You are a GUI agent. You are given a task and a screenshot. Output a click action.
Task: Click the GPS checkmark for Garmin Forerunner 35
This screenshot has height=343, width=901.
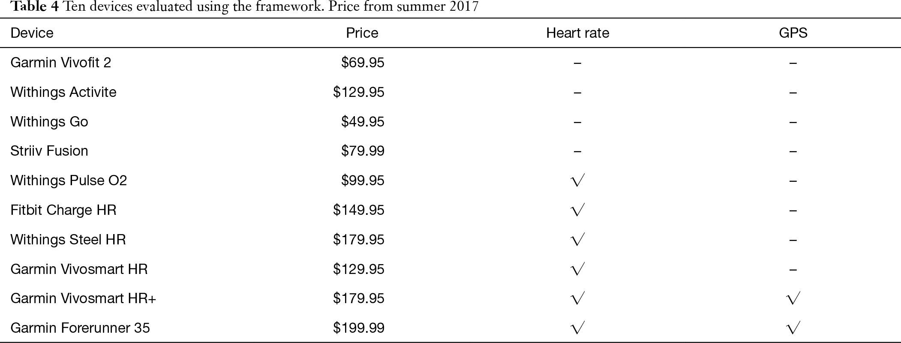[793, 328]
